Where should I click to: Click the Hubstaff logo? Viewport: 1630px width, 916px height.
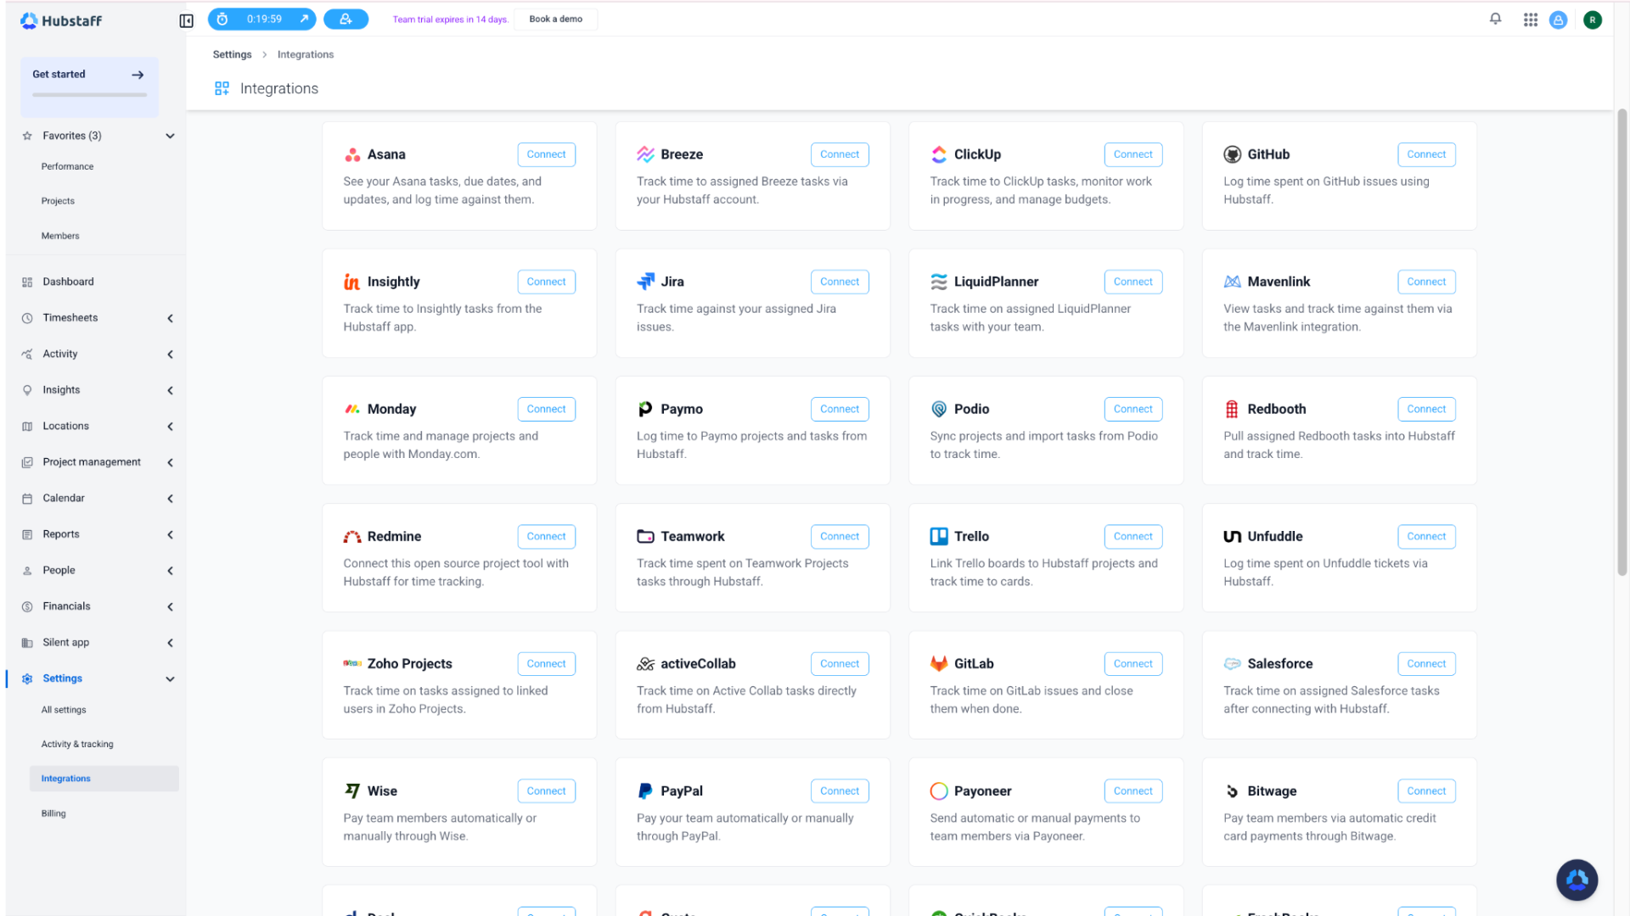click(61, 20)
